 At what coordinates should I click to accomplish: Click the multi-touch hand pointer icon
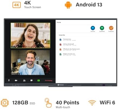click(x=48, y=103)
